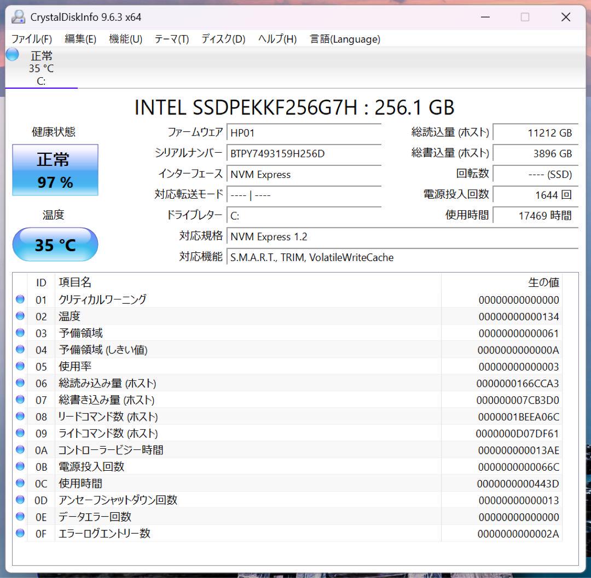Click raw value 0000000000066C
Image resolution: width=591 pixels, height=578 pixels.
(519, 467)
